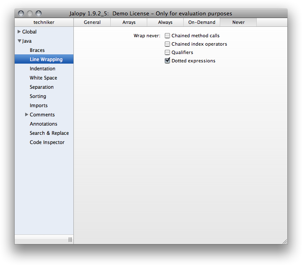Switch to the General tab

point(92,22)
